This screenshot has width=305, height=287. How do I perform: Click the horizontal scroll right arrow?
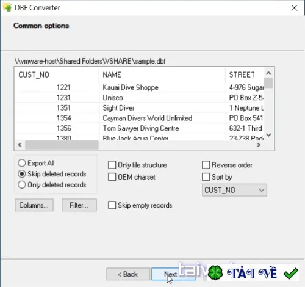pos(259,145)
